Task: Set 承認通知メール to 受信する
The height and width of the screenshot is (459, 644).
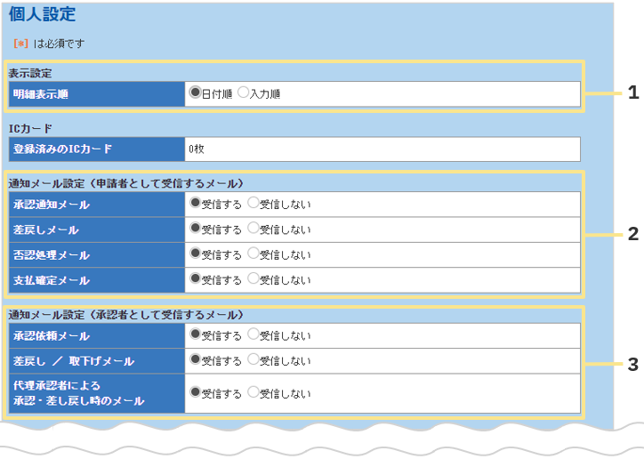Action: [195, 203]
